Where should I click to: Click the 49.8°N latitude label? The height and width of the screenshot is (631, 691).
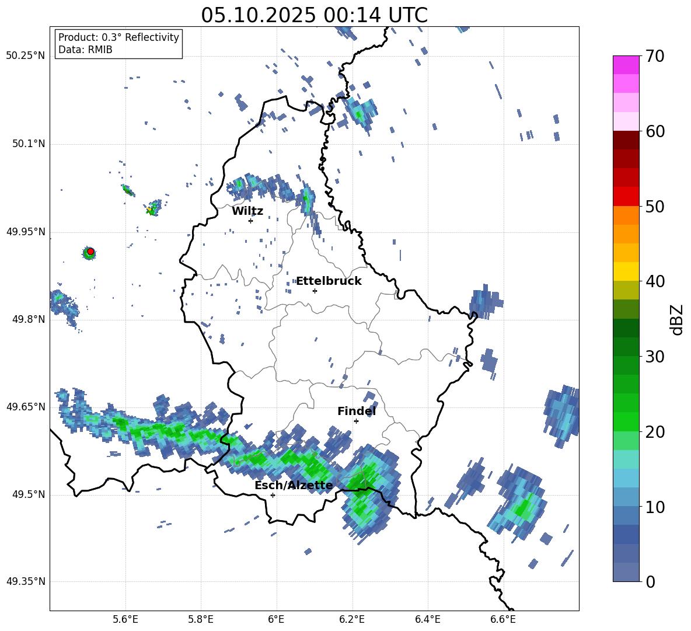(28, 319)
